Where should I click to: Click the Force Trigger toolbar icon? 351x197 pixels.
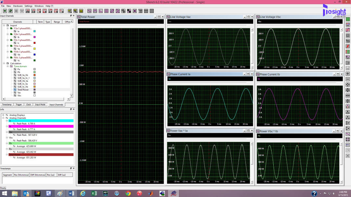click(22, 11)
